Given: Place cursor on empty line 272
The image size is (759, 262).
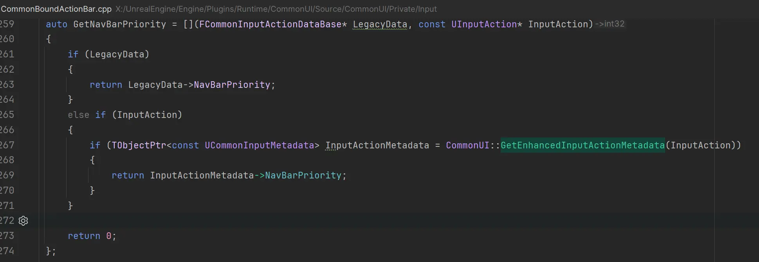Looking at the screenshot, I should [235, 221].
